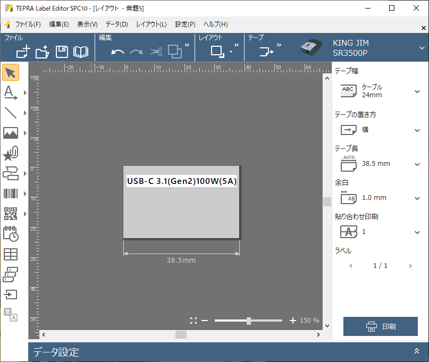Insert a QR code with sidebar tool
429x362 pixels.
[x=11, y=214]
